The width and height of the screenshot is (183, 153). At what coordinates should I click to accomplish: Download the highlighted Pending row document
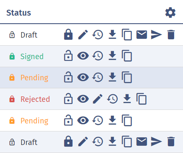[x=112, y=77]
